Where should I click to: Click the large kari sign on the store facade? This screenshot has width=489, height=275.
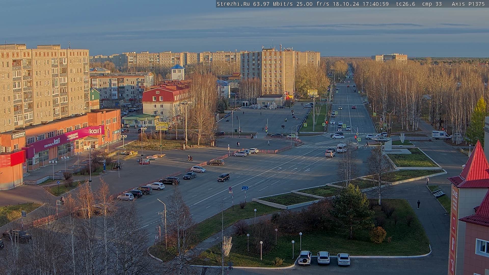[96, 131]
